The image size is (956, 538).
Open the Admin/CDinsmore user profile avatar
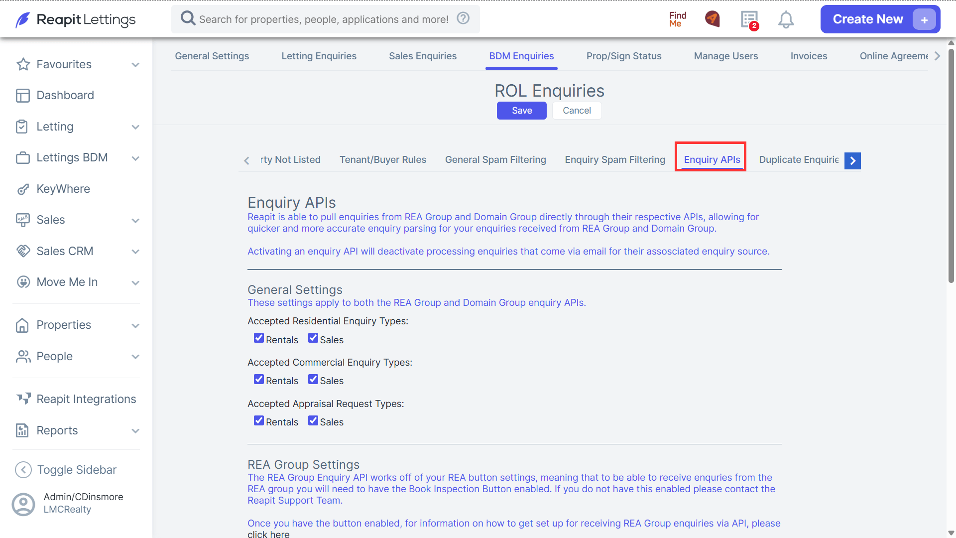[23, 504]
